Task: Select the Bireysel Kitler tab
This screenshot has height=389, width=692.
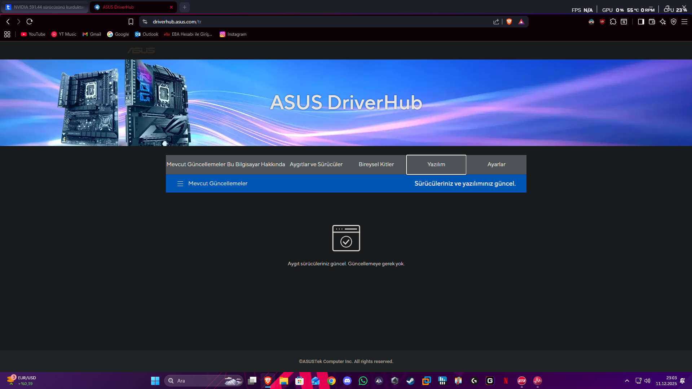Action: 376,164
